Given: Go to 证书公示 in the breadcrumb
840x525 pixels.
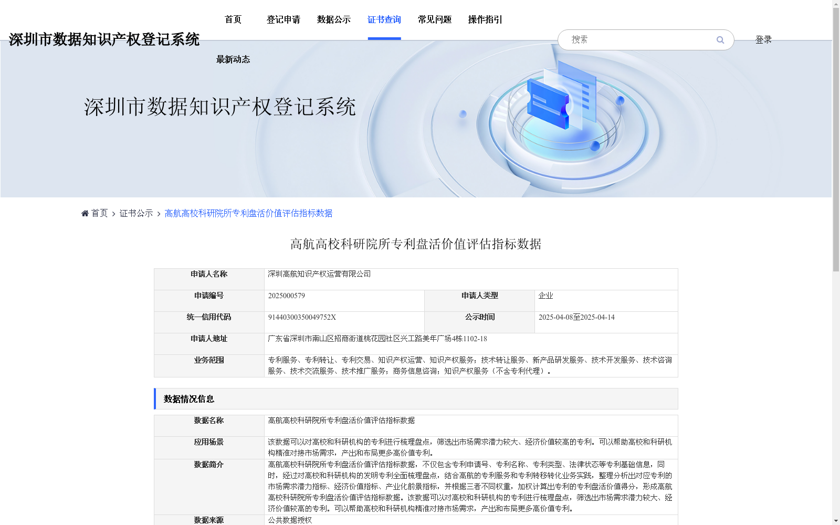Looking at the screenshot, I should (x=136, y=213).
